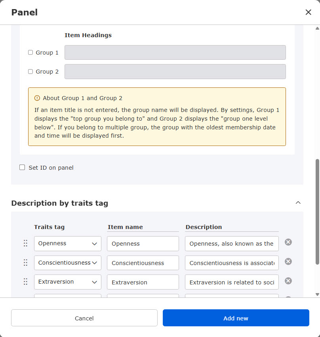Screen dimensions: 320x337
Task: Open the Extraversion traits tag dropdown
Action: click(x=68, y=282)
